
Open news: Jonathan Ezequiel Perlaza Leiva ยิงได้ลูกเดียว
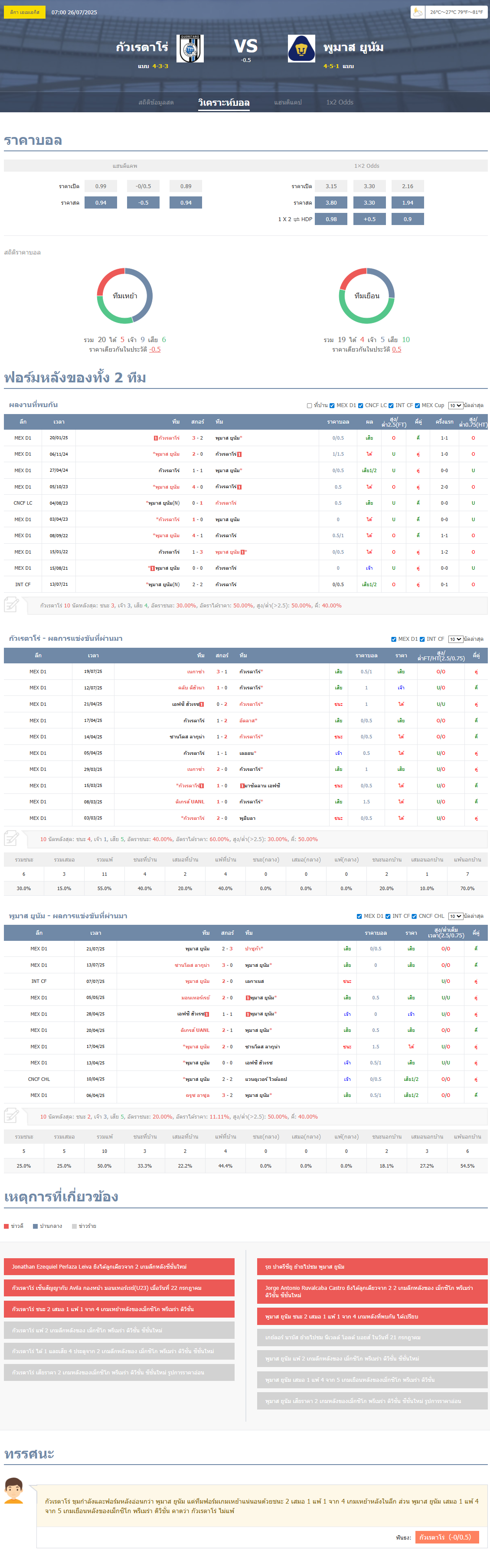(119, 1266)
